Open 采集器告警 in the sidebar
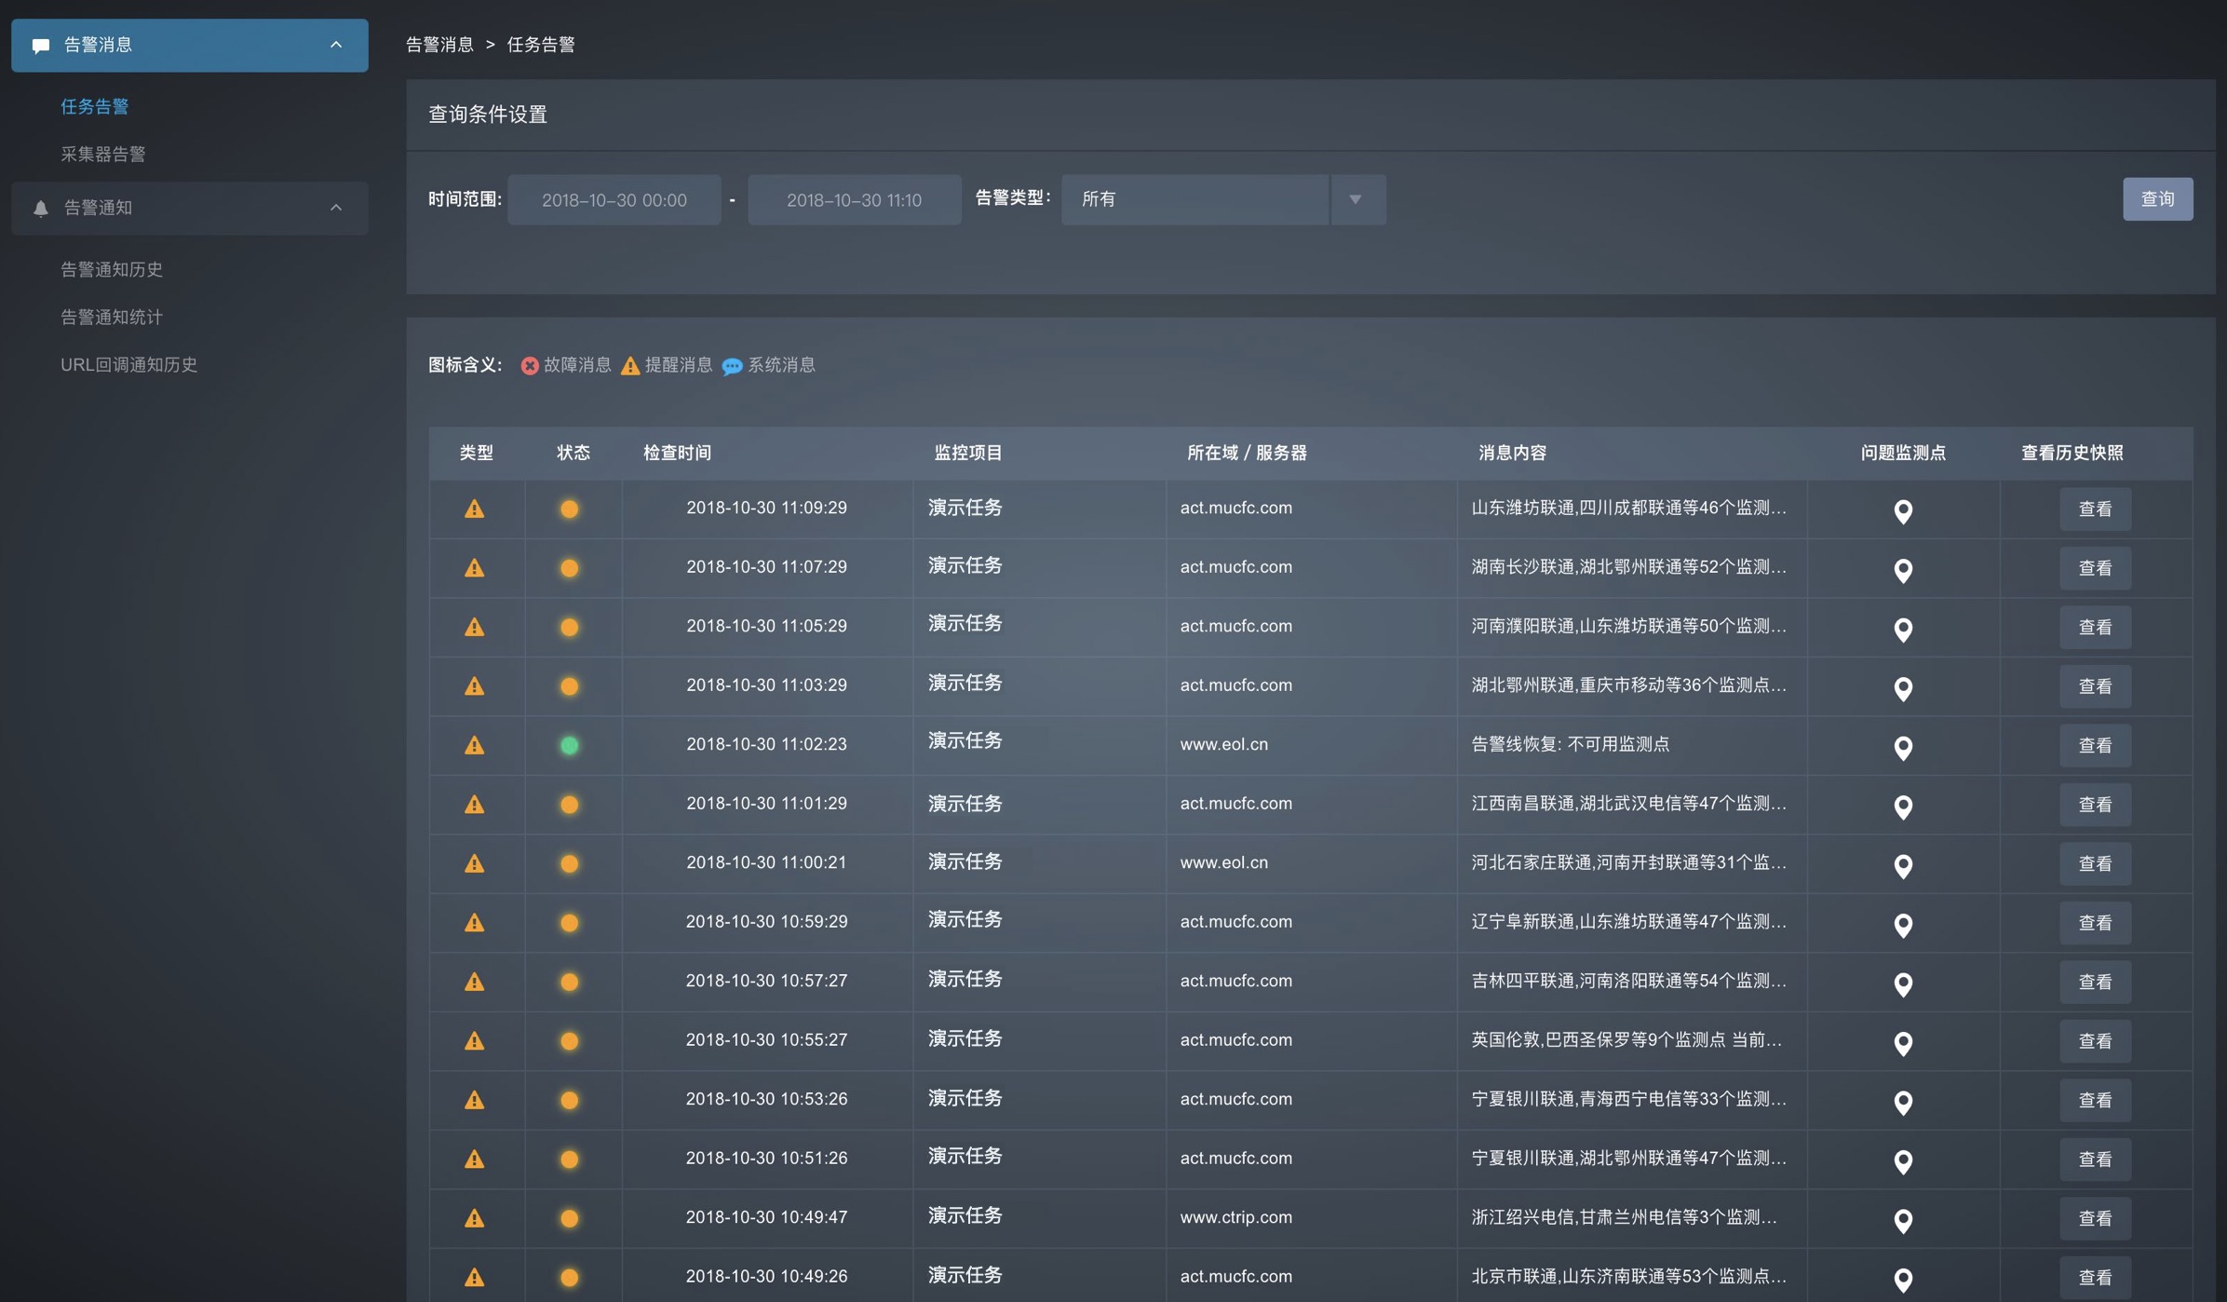The height and width of the screenshot is (1302, 2227). (103, 155)
